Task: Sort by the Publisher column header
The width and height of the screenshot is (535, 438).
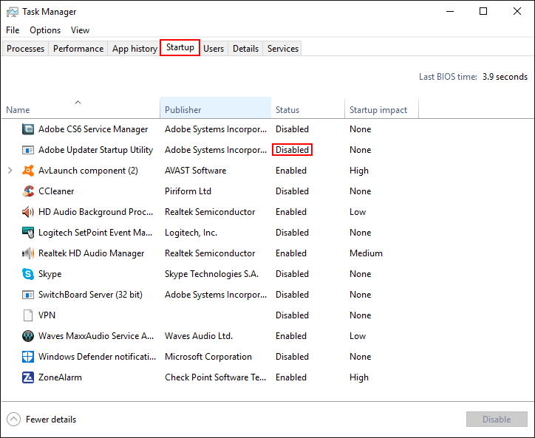Action: point(215,108)
